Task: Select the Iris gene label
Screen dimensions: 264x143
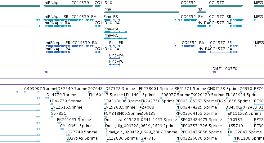Action: click(199, 9)
